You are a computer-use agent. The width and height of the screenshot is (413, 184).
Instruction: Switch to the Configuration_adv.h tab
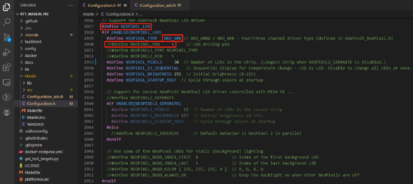158,5
